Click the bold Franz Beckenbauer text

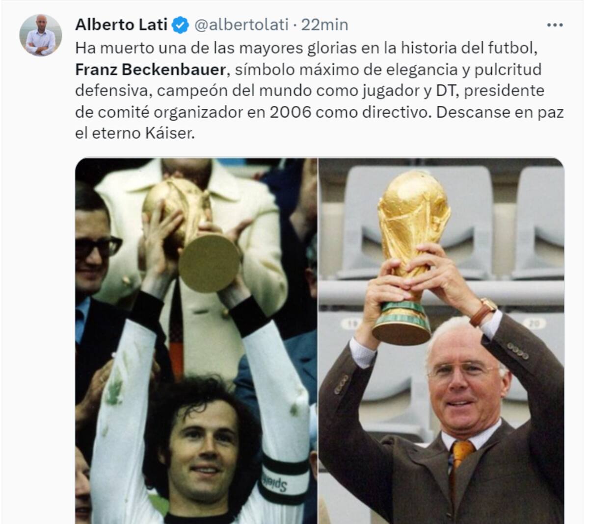coord(150,70)
